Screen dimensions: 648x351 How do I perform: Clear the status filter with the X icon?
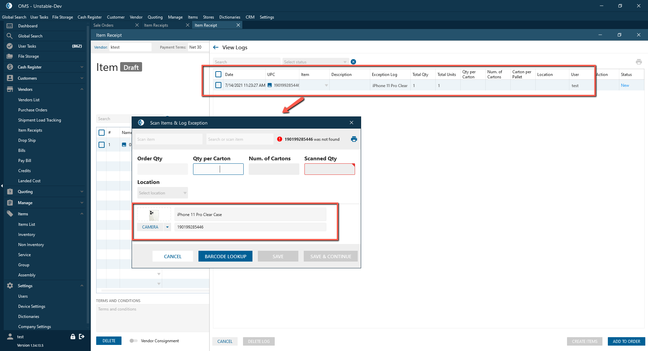(x=353, y=62)
